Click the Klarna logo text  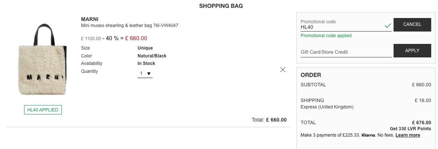pos(368,135)
